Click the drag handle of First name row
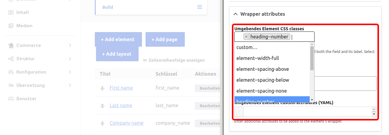The width and height of the screenshot is (389, 135). [102, 88]
